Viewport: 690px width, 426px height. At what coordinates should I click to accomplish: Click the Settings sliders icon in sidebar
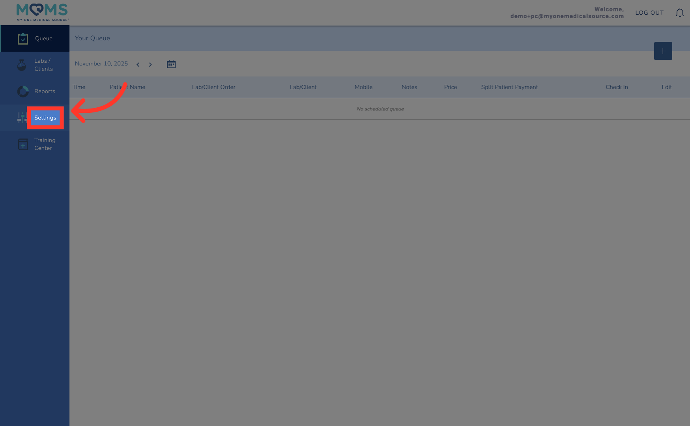(22, 118)
